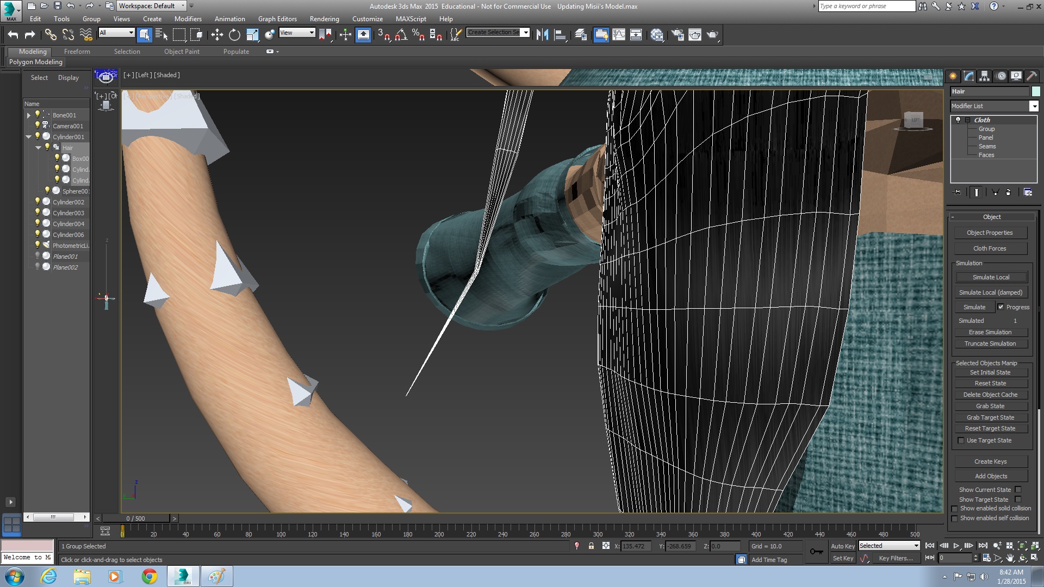Open Select by Name dialog icon
The image size is (1044, 587).
[x=161, y=35]
